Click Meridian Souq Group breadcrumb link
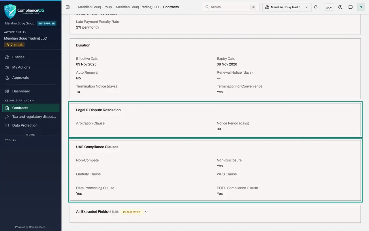The width and height of the screenshot is (369, 231). [x=95, y=7]
